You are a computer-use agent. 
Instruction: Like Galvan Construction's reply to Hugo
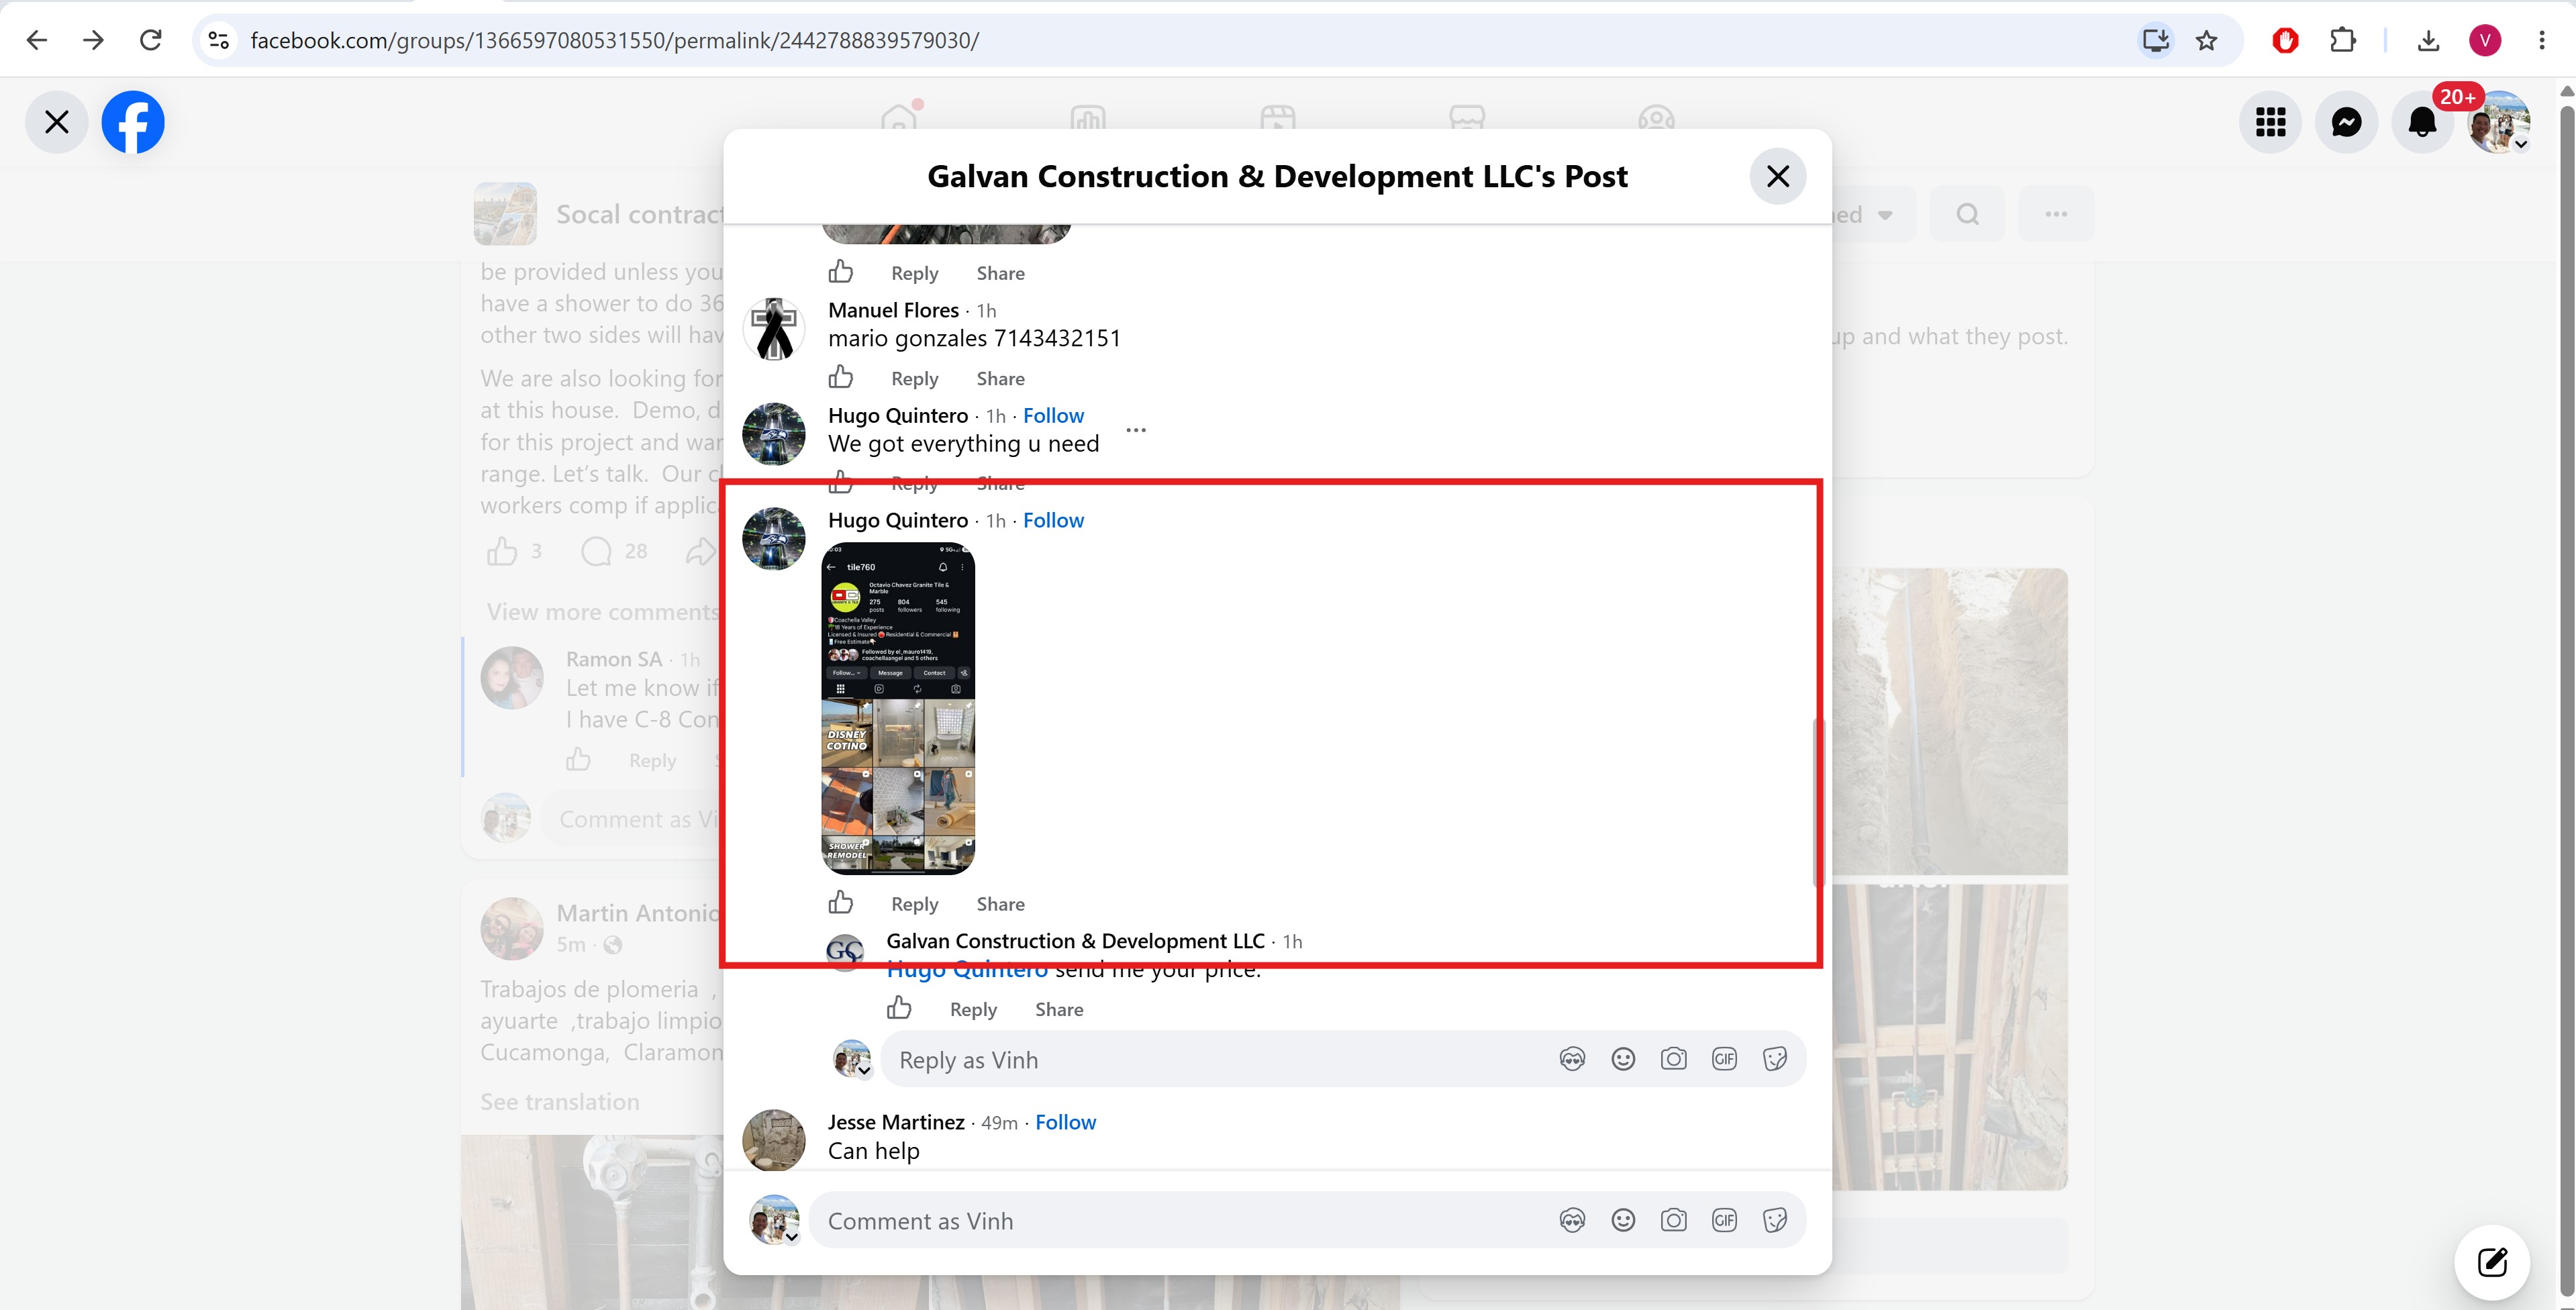(x=899, y=1007)
